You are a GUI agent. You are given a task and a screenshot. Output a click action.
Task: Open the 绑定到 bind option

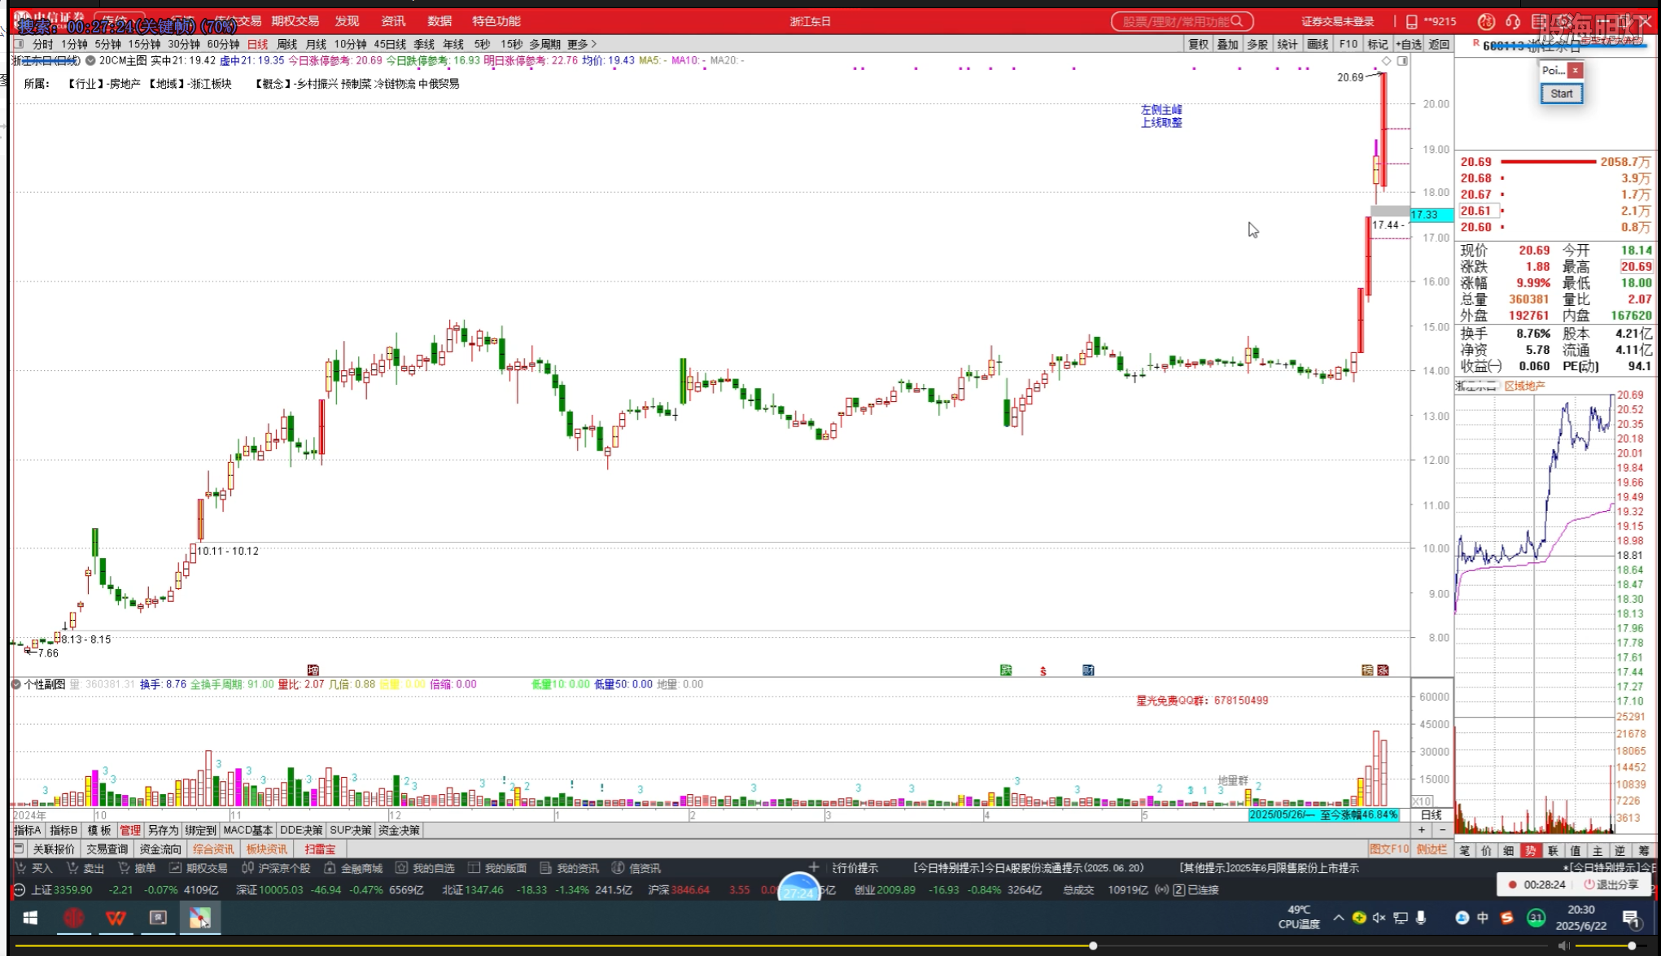pos(200,830)
